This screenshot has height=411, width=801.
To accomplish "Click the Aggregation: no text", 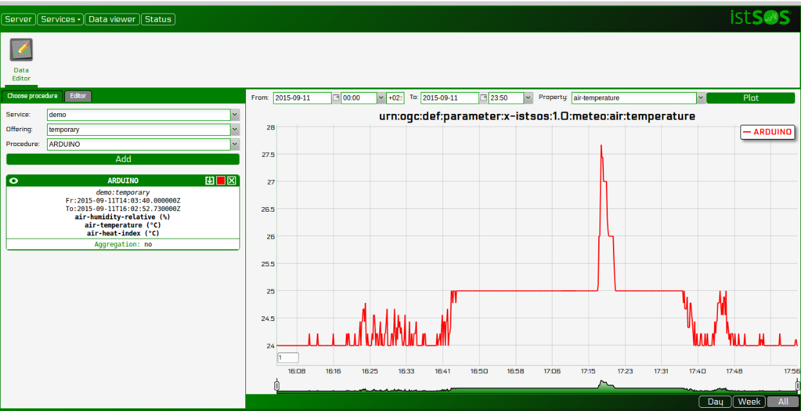I will (123, 244).
